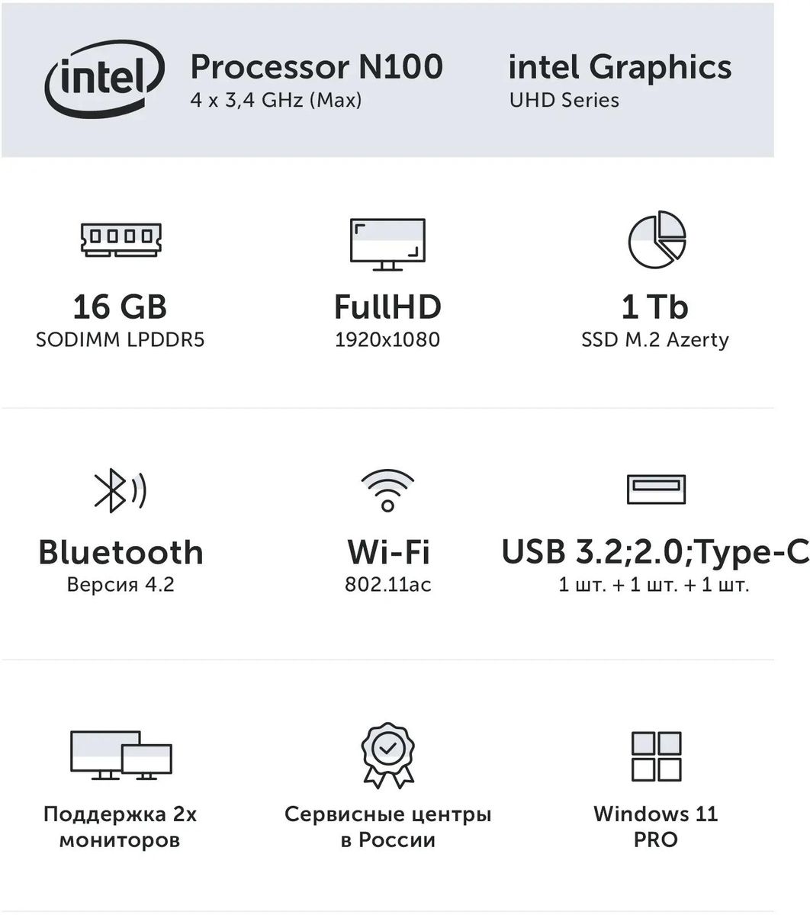810x915 pixels.
Task: Click the 16 GB memory label
Action: [x=120, y=307]
